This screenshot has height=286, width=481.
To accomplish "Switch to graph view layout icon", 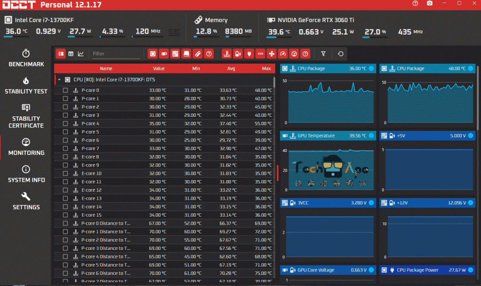I will point(81,54).
